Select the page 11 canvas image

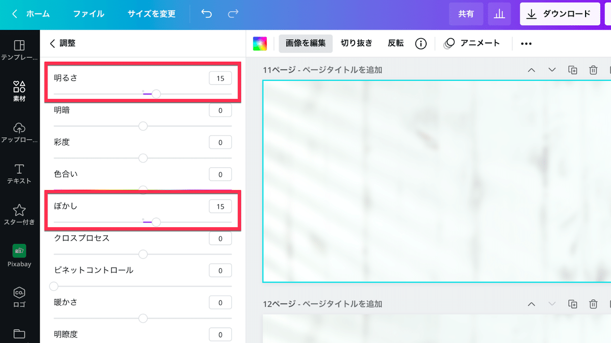click(x=437, y=181)
